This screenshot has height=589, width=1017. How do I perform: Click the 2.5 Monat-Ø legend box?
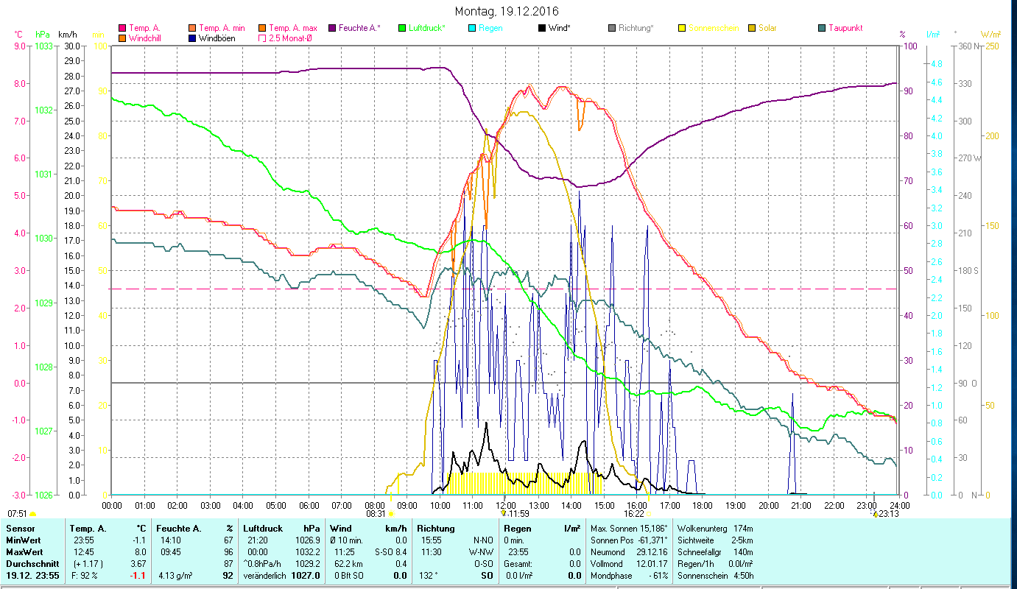[x=263, y=38]
